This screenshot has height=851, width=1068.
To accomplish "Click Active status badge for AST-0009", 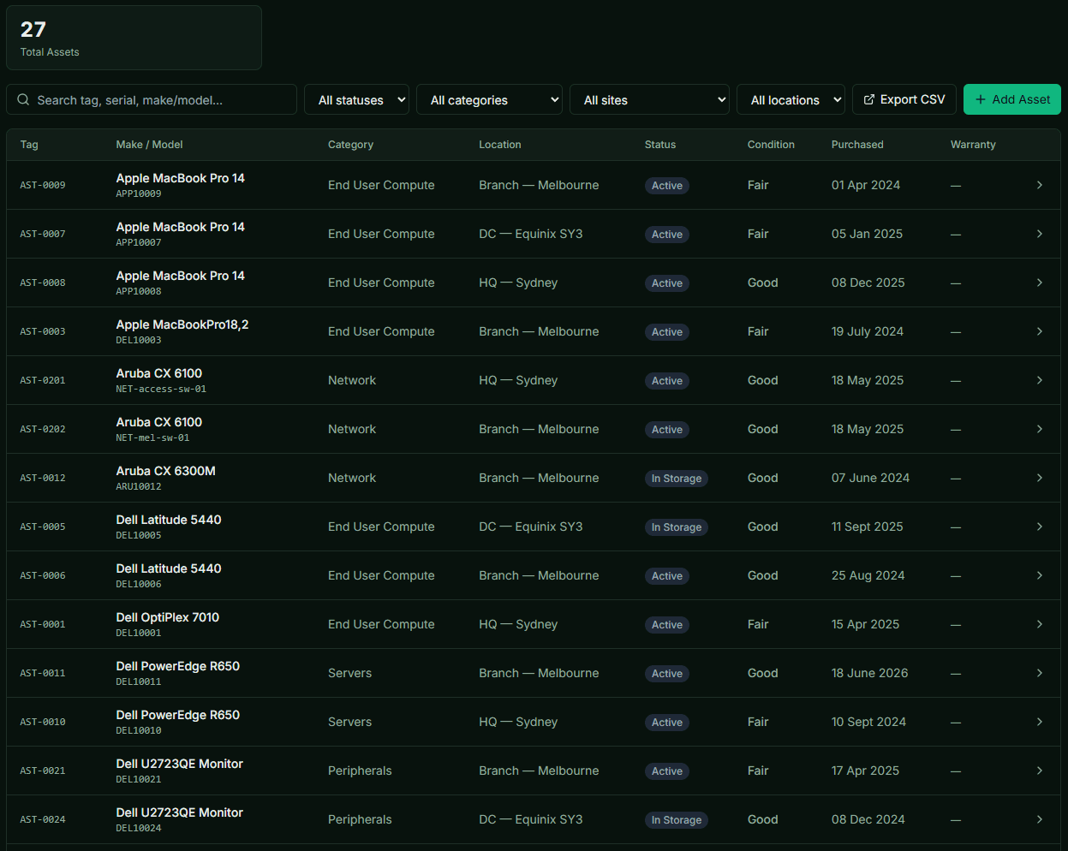I will click(x=667, y=186).
